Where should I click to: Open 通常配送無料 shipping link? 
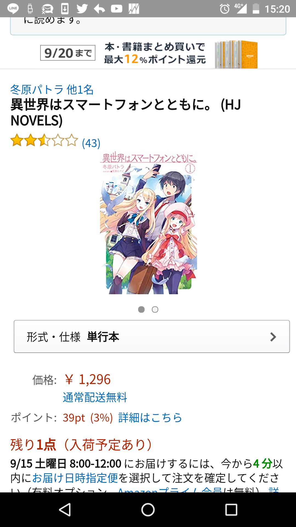[x=95, y=397]
